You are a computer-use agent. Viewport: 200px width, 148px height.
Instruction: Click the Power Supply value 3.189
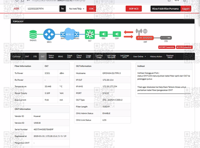click(x=47, y=93)
